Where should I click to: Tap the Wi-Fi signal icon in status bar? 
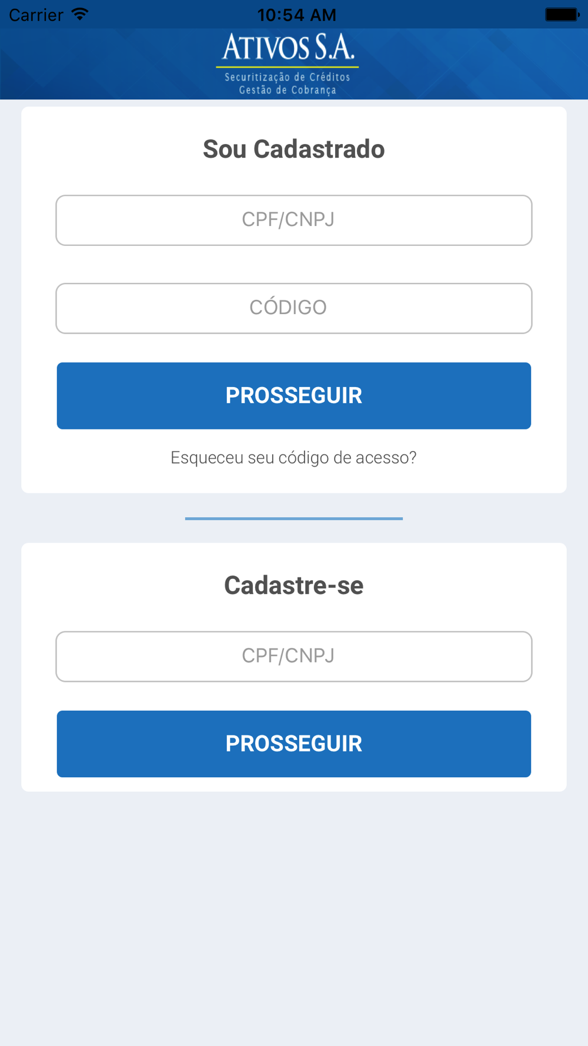point(79,14)
